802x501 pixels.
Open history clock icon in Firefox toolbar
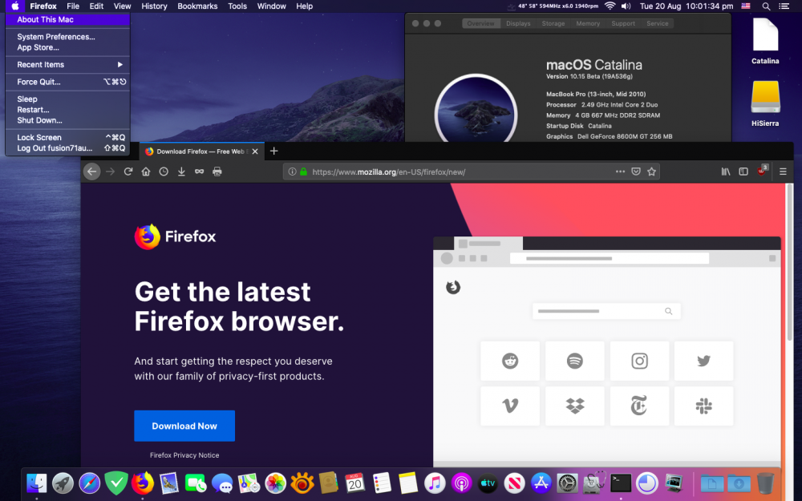pyautogui.click(x=164, y=172)
